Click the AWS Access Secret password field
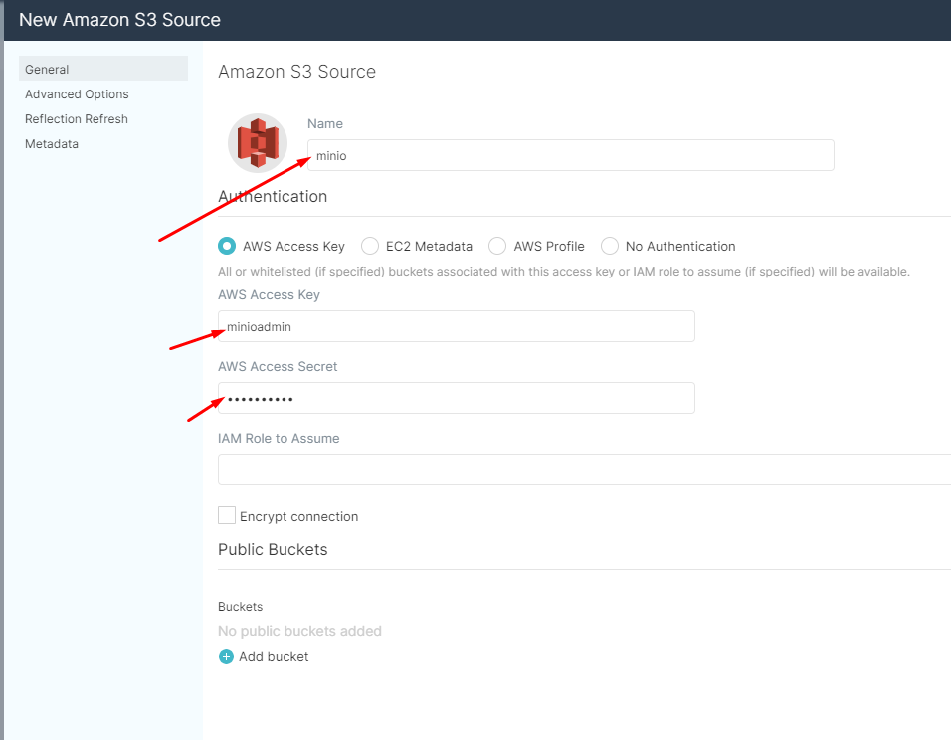Screen dimensions: 951x740 (456, 398)
